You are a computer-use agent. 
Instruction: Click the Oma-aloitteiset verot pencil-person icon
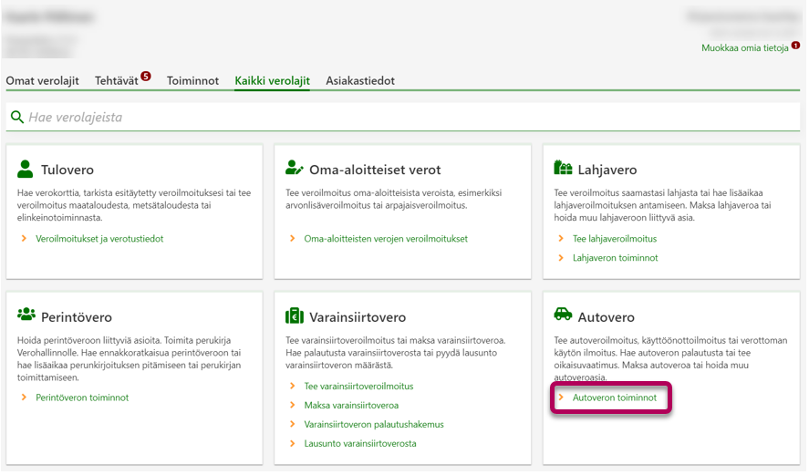click(295, 169)
